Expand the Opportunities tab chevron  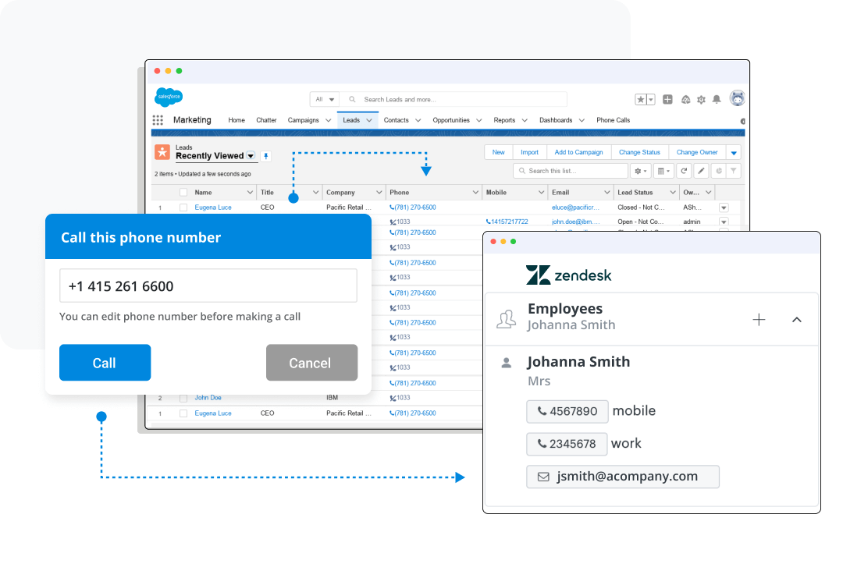coord(478,120)
